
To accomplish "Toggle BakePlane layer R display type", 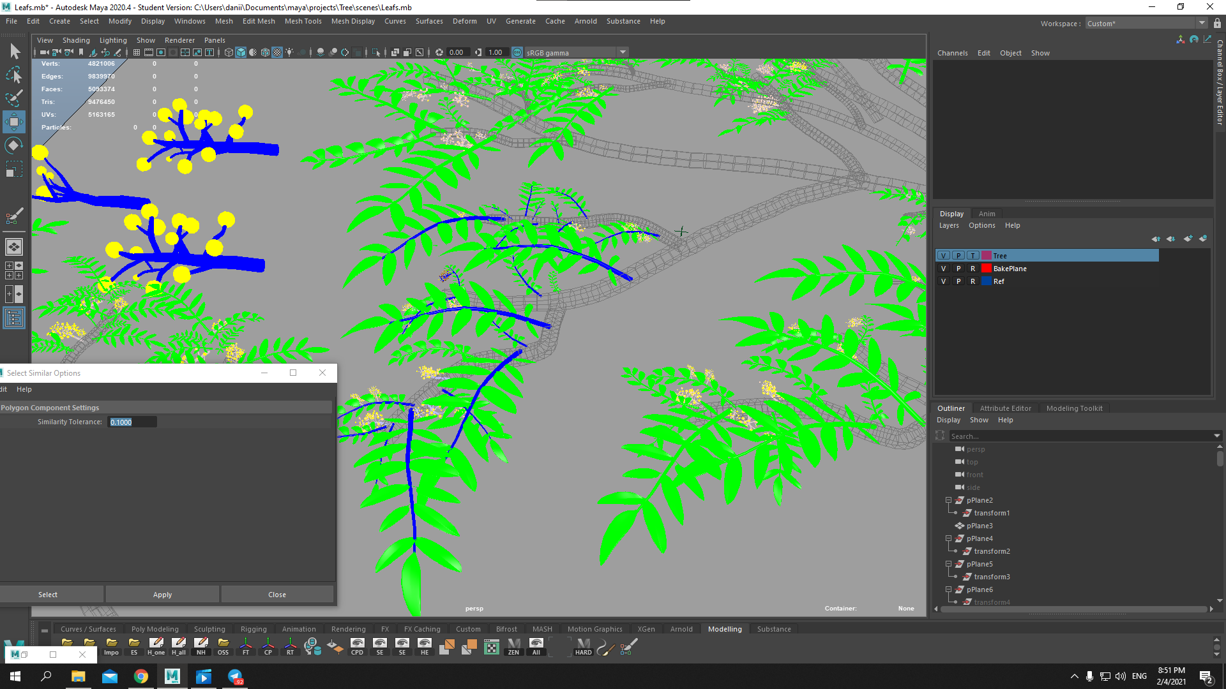I will tap(972, 269).
